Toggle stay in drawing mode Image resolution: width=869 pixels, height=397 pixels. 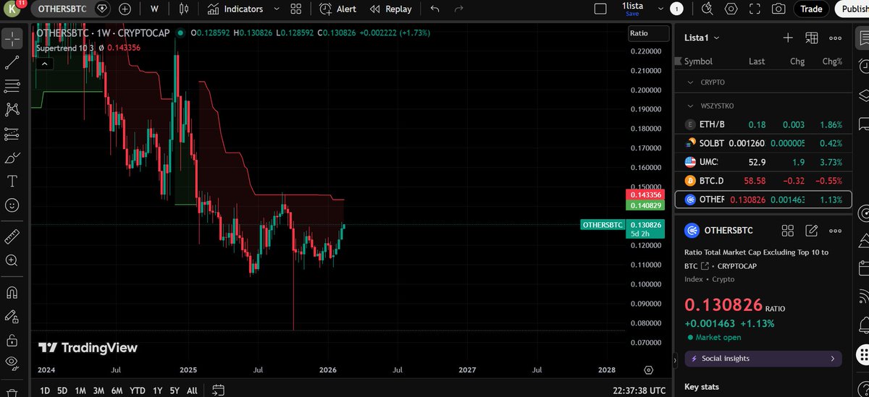click(x=12, y=316)
